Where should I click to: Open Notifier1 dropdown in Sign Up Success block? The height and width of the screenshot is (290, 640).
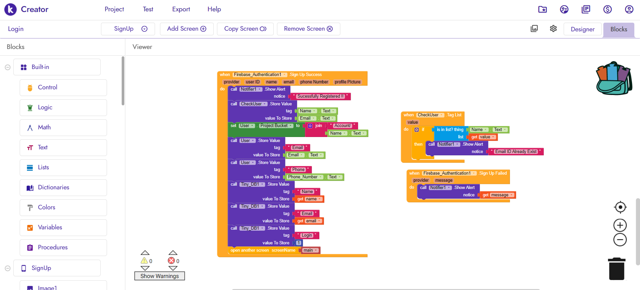click(x=251, y=89)
